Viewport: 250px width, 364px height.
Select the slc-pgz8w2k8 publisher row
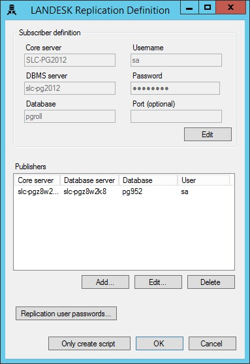124,191
